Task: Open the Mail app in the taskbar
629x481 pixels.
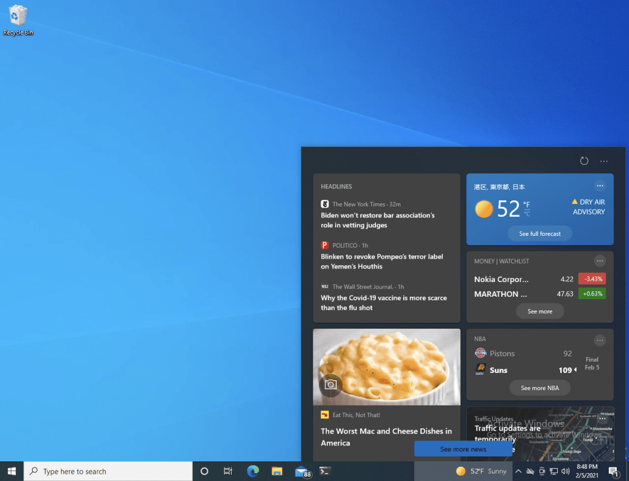Action: coord(301,471)
